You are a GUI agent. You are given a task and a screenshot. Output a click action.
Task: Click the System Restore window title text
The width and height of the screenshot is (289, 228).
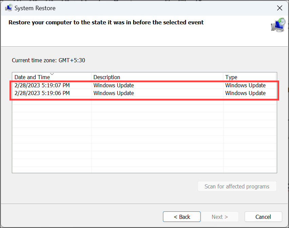(35, 8)
